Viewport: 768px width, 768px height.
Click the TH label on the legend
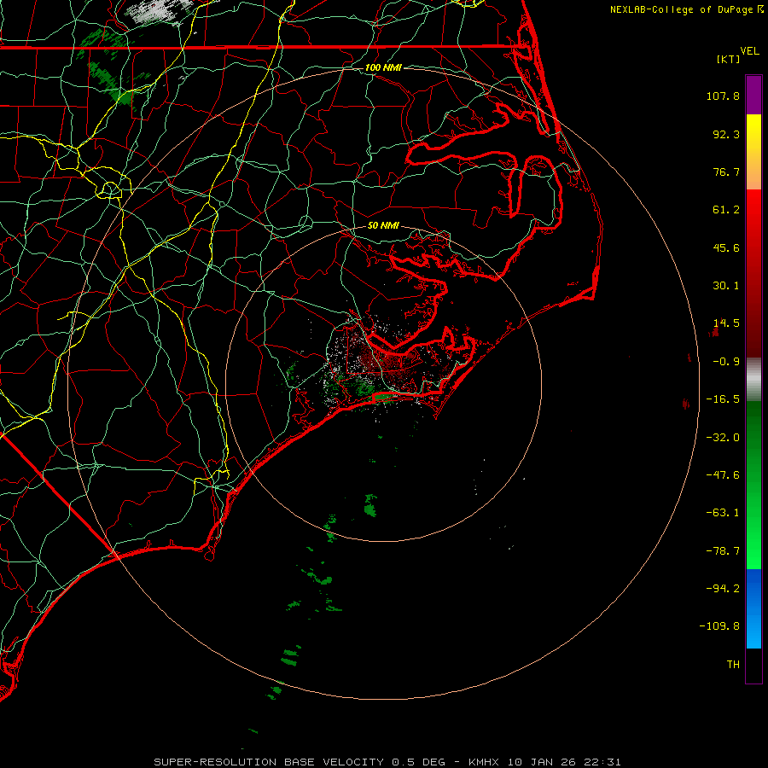coord(733,664)
